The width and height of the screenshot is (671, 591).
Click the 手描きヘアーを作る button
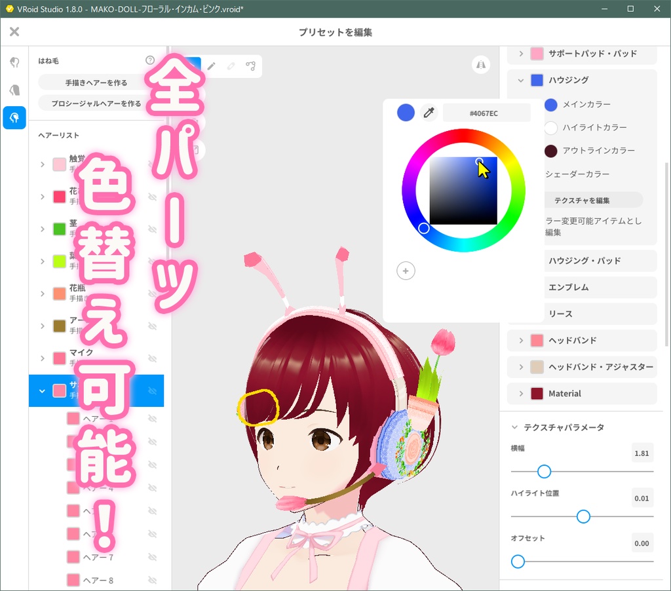tap(96, 82)
